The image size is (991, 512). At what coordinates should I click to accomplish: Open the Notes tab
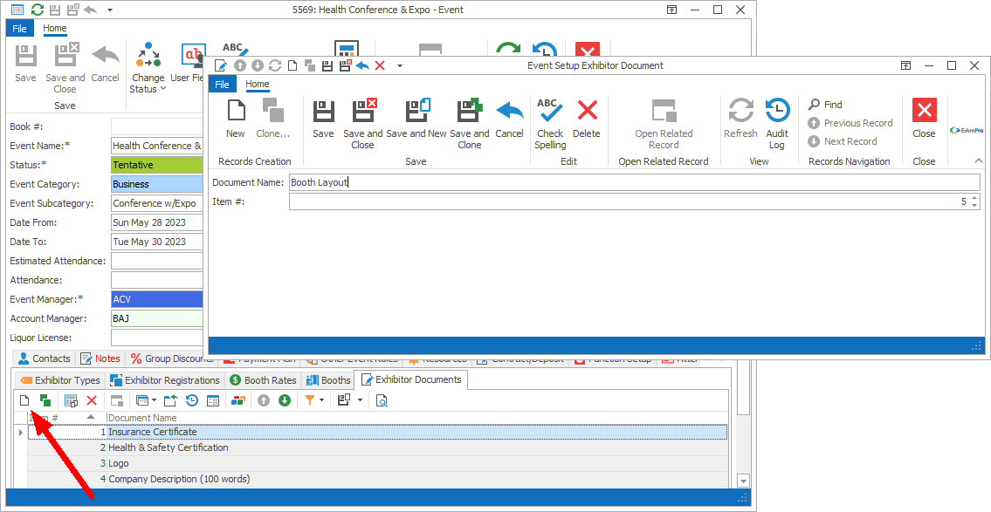point(100,358)
